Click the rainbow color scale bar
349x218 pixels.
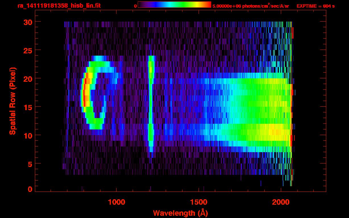174,5
